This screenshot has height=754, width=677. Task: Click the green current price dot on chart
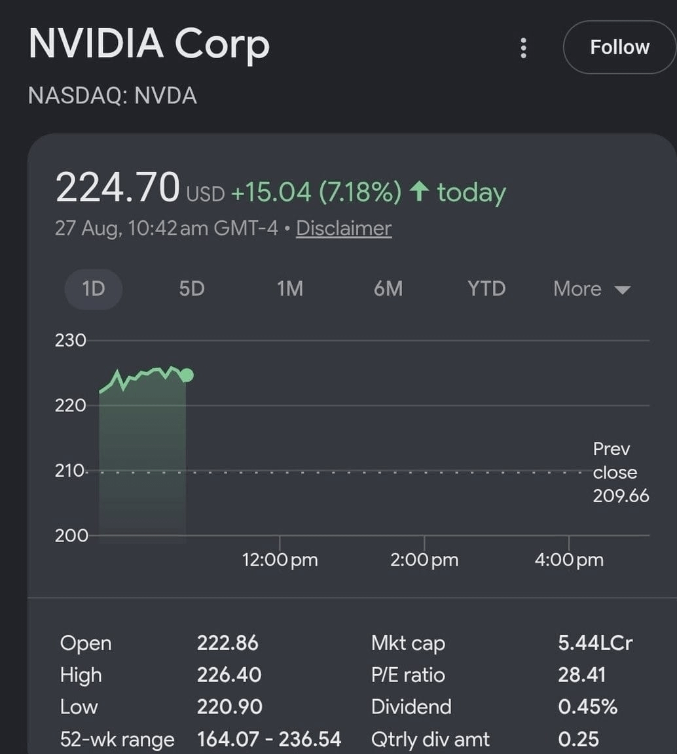coord(187,375)
